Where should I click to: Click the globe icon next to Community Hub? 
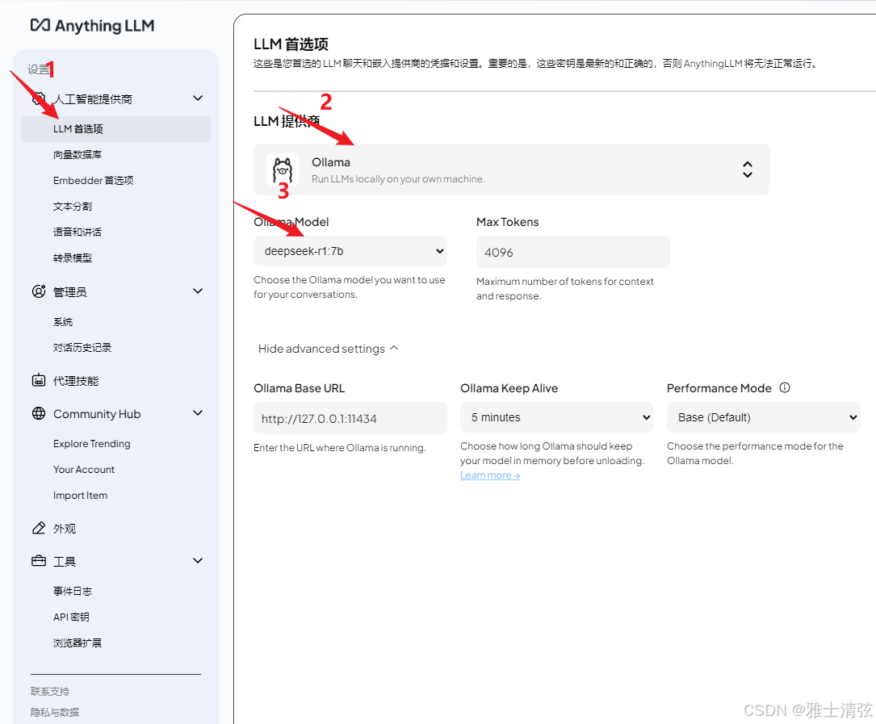(39, 413)
